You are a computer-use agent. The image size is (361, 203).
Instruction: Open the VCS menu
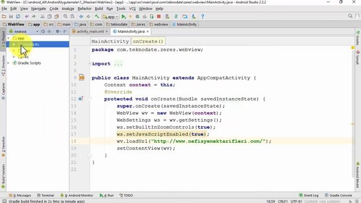click(132, 8)
